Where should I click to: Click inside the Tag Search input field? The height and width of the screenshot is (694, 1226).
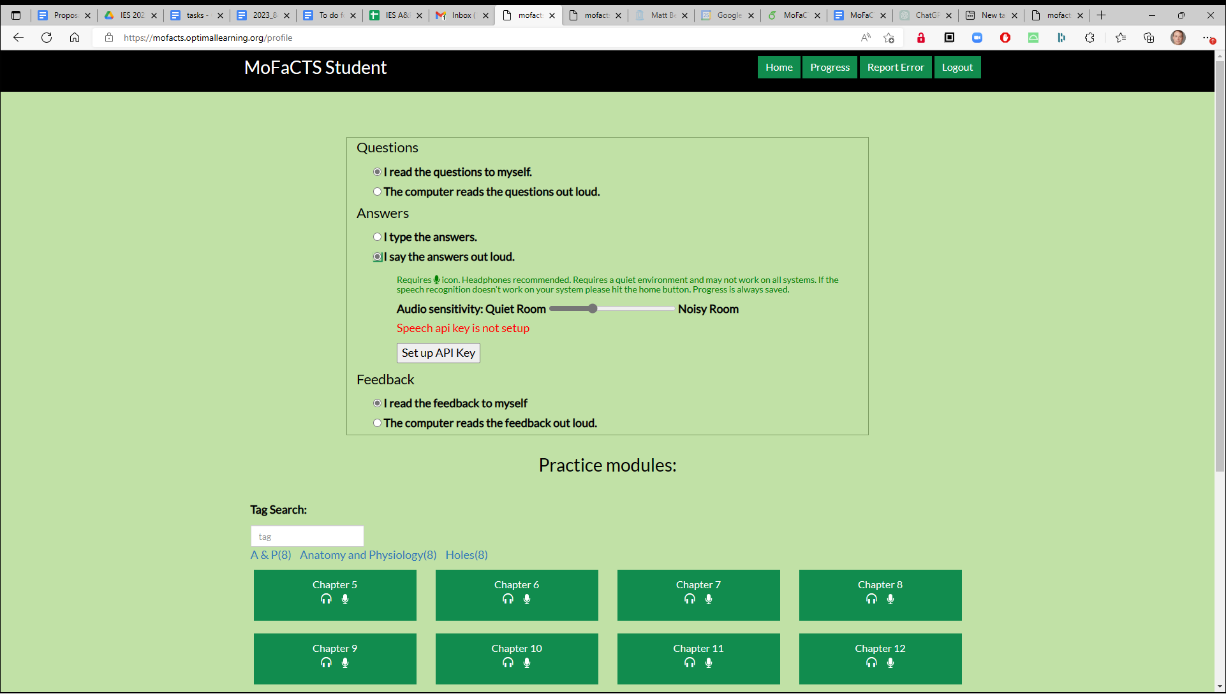coord(307,535)
